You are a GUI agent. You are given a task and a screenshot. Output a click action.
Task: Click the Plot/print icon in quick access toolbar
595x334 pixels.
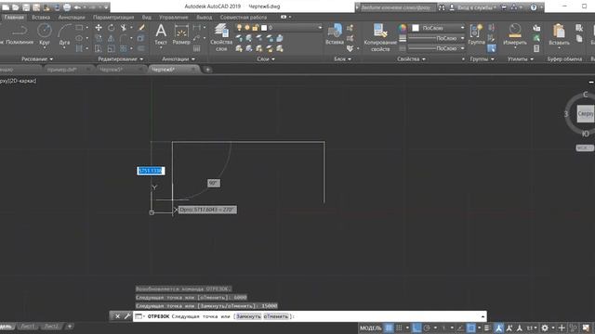point(67,7)
